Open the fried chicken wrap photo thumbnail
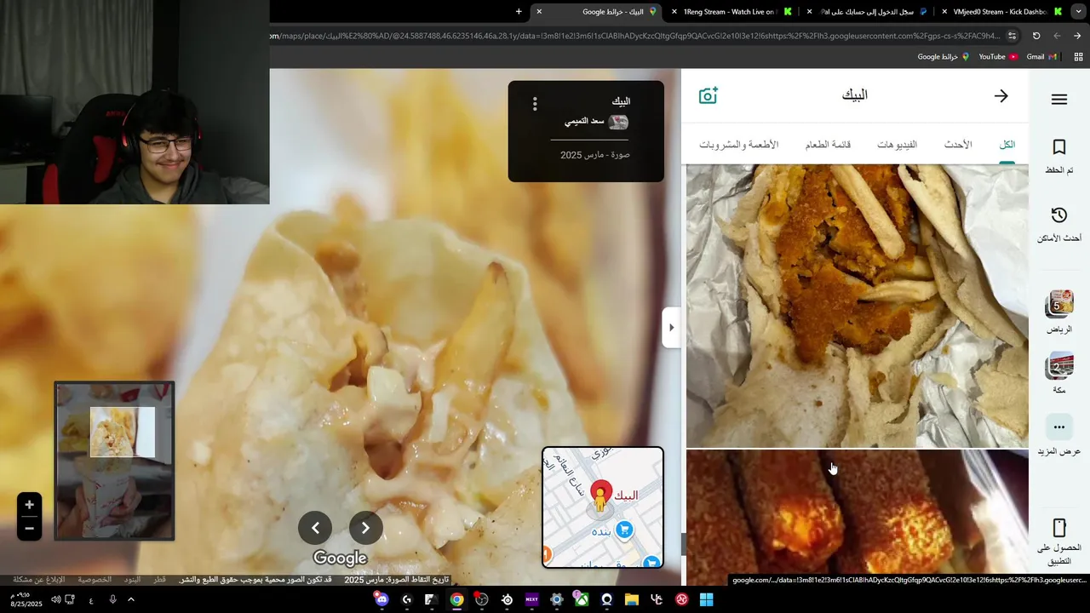 [x=857, y=306]
